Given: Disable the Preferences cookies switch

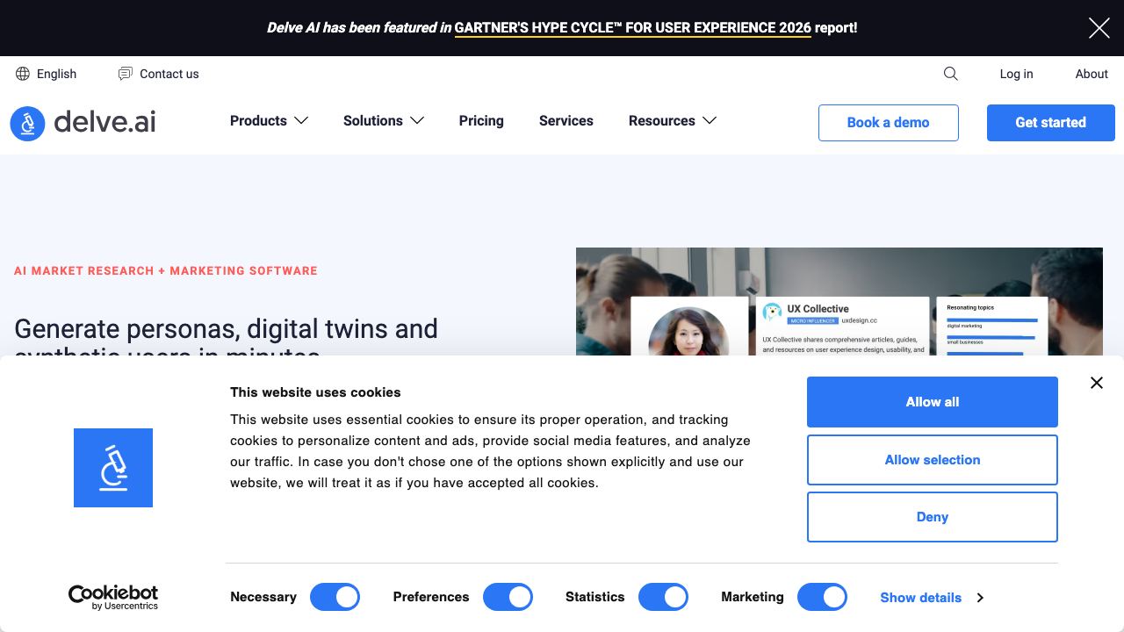Looking at the screenshot, I should (508, 597).
